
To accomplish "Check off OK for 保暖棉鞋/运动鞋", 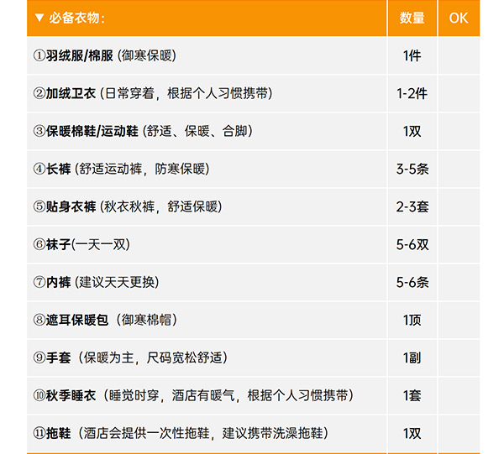I will click(x=459, y=132).
